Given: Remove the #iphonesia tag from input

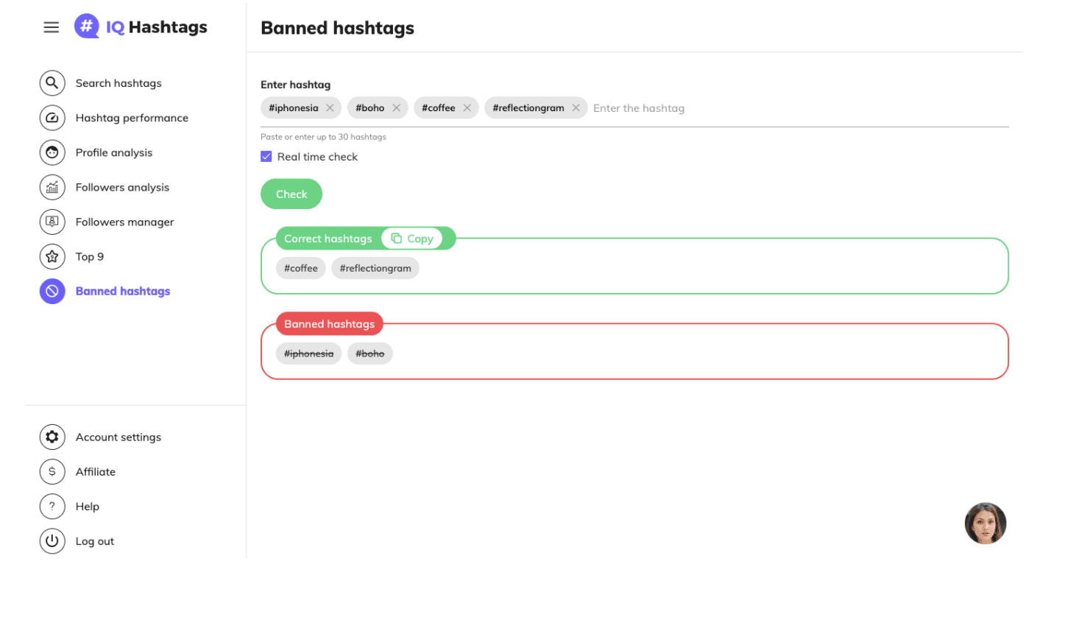Looking at the screenshot, I should coord(330,108).
